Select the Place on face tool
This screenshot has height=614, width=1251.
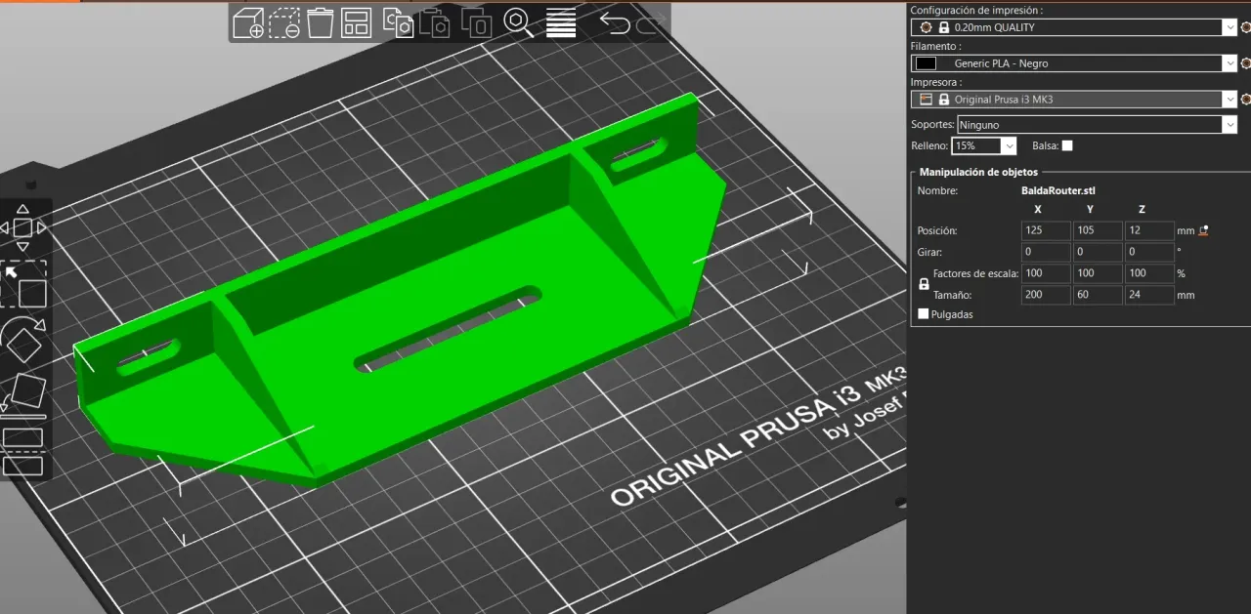(24, 395)
